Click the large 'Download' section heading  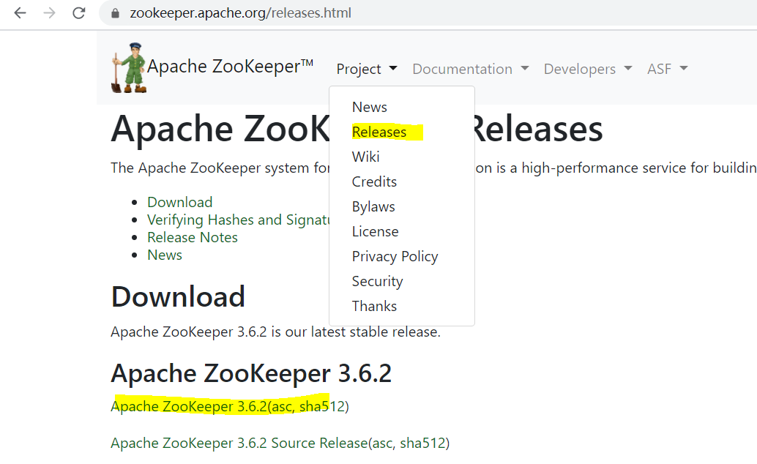pyautogui.click(x=178, y=296)
